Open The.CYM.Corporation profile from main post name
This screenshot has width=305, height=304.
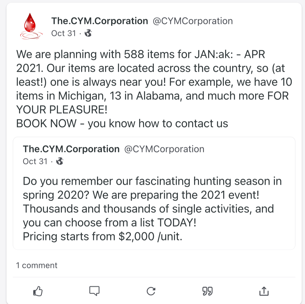(99, 21)
